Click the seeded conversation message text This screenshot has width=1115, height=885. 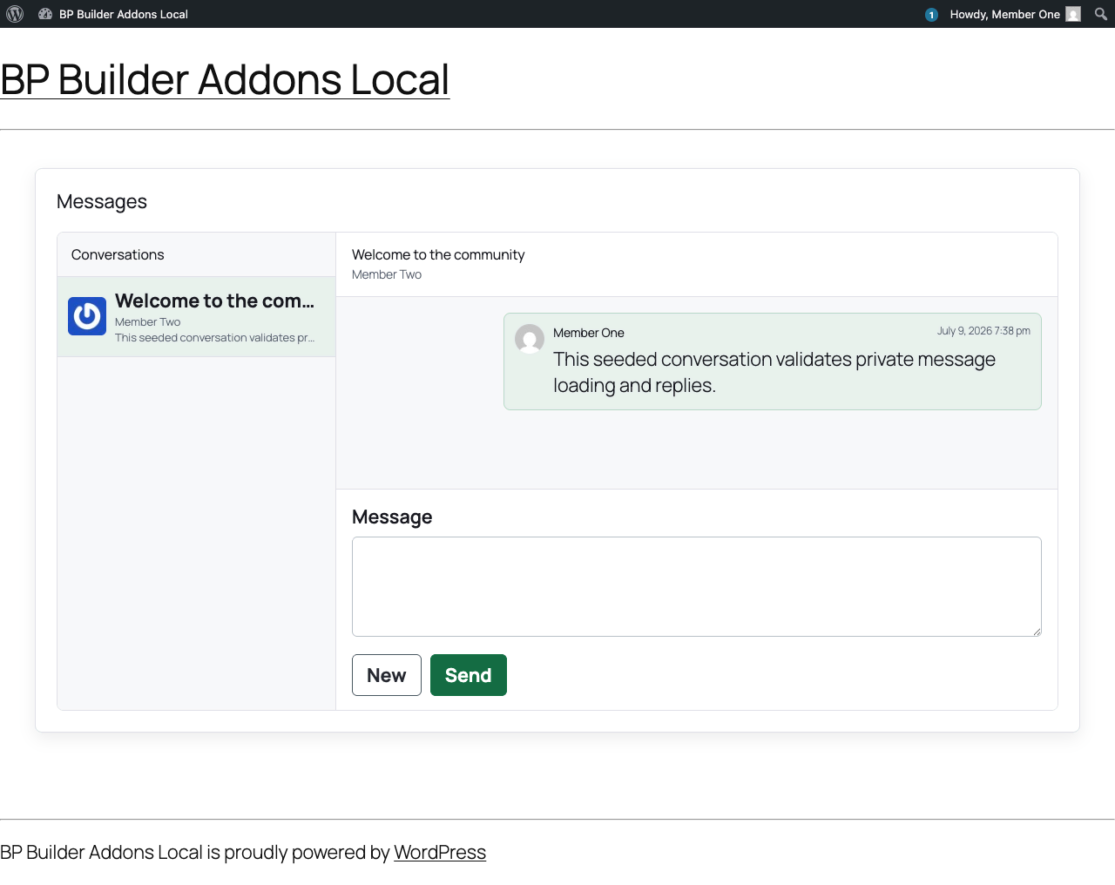coord(774,372)
